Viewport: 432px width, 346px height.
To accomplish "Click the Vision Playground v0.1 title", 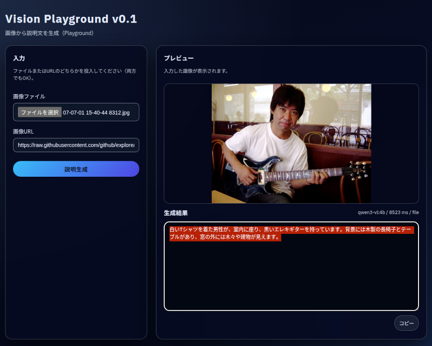I will tap(71, 19).
